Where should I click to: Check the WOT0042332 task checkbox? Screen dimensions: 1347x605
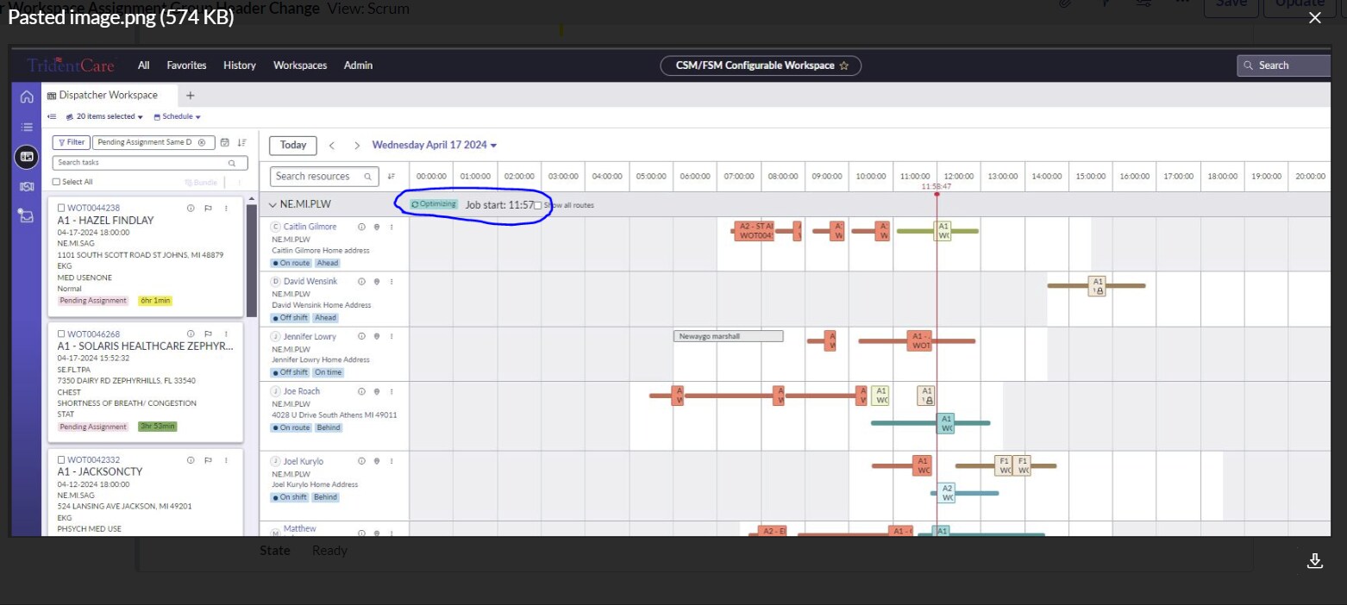61,459
